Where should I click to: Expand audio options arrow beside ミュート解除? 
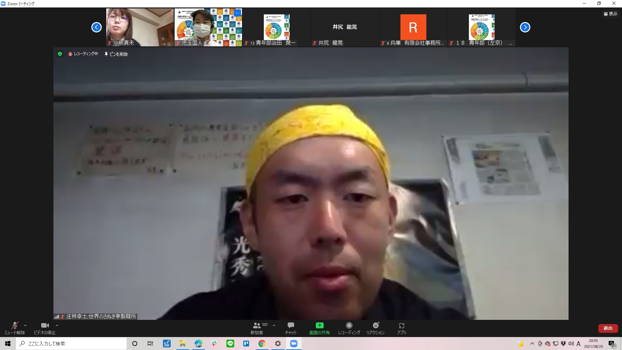point(25,325)
